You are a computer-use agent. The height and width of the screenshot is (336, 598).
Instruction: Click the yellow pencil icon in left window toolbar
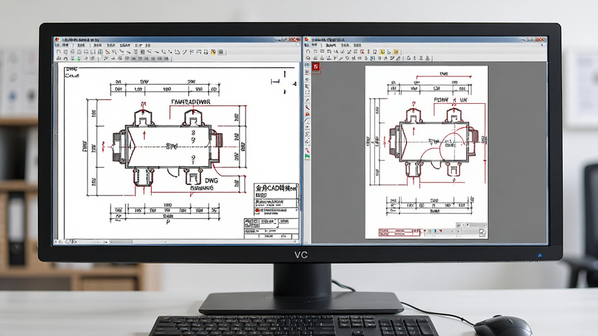click(x=213, y=52)
